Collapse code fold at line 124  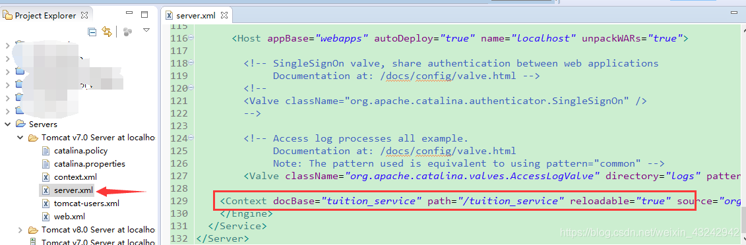pos(191,138)
